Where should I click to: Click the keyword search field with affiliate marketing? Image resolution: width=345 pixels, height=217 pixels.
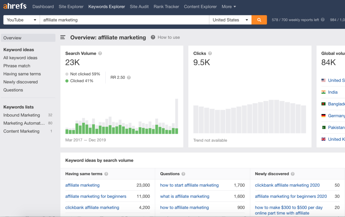tap(124, 20)
